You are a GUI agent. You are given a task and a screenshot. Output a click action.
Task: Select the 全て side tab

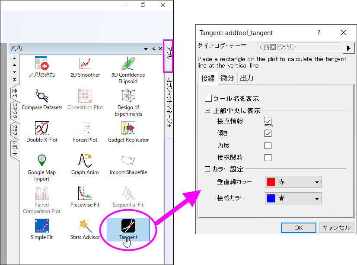click(x=15, y=93)
